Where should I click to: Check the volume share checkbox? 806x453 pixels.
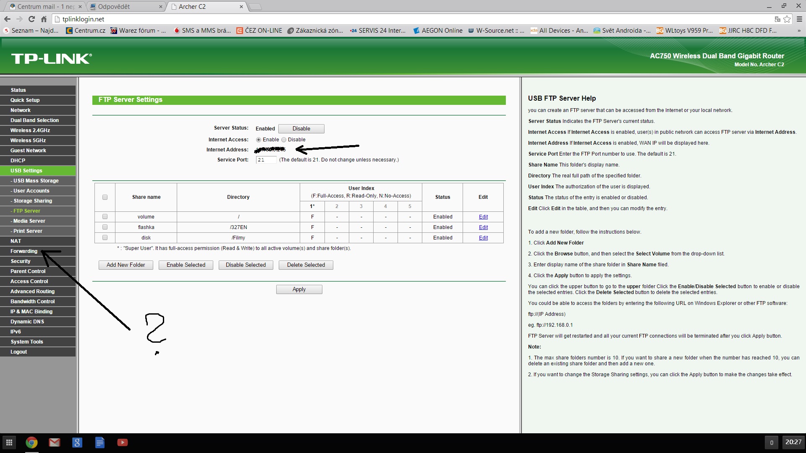[105, 217]
